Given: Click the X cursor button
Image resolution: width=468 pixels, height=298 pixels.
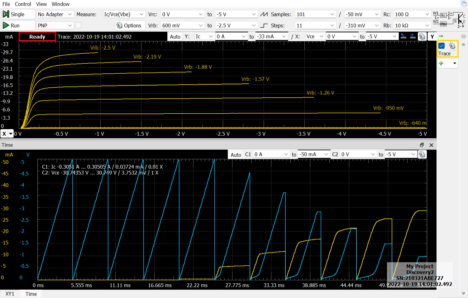Looking at the screenshot, I should 4,134.
